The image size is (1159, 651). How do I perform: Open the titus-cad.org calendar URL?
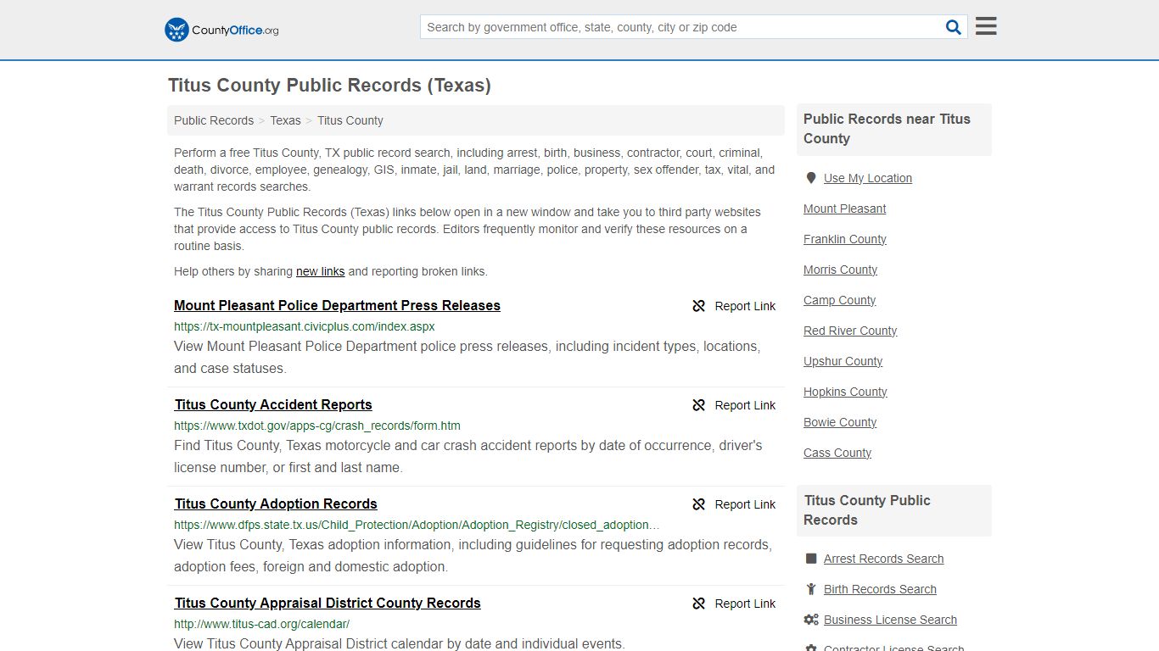[261, 624]
